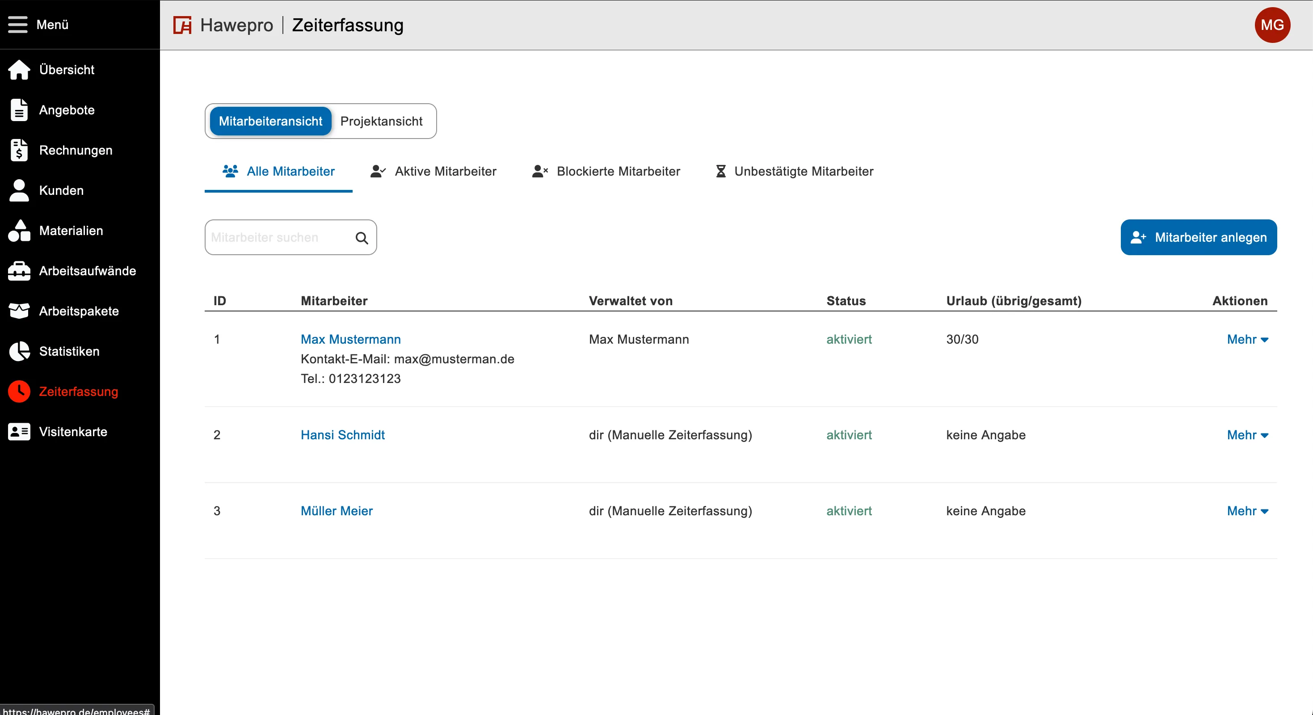1313x715 pixels.
Task: Open the Übersicht home icon
Action: pos(19,70)
